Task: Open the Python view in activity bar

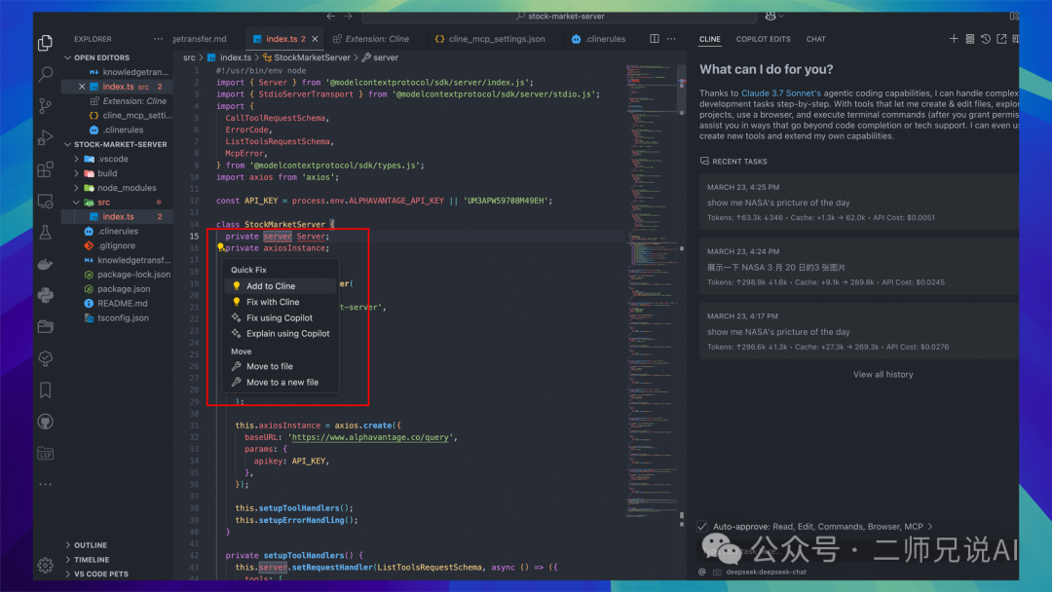Action: 45,296
